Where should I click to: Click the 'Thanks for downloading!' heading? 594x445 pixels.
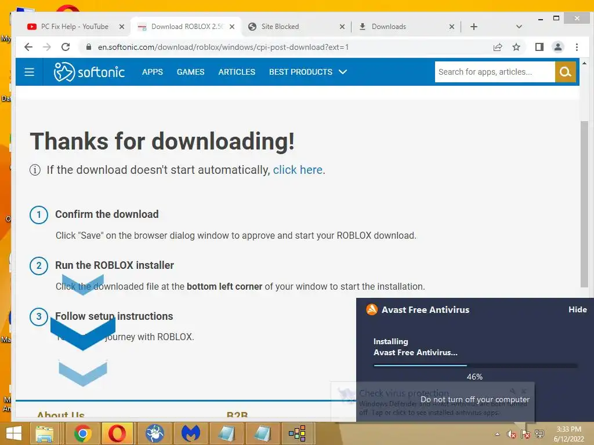[x=162, y=141]
